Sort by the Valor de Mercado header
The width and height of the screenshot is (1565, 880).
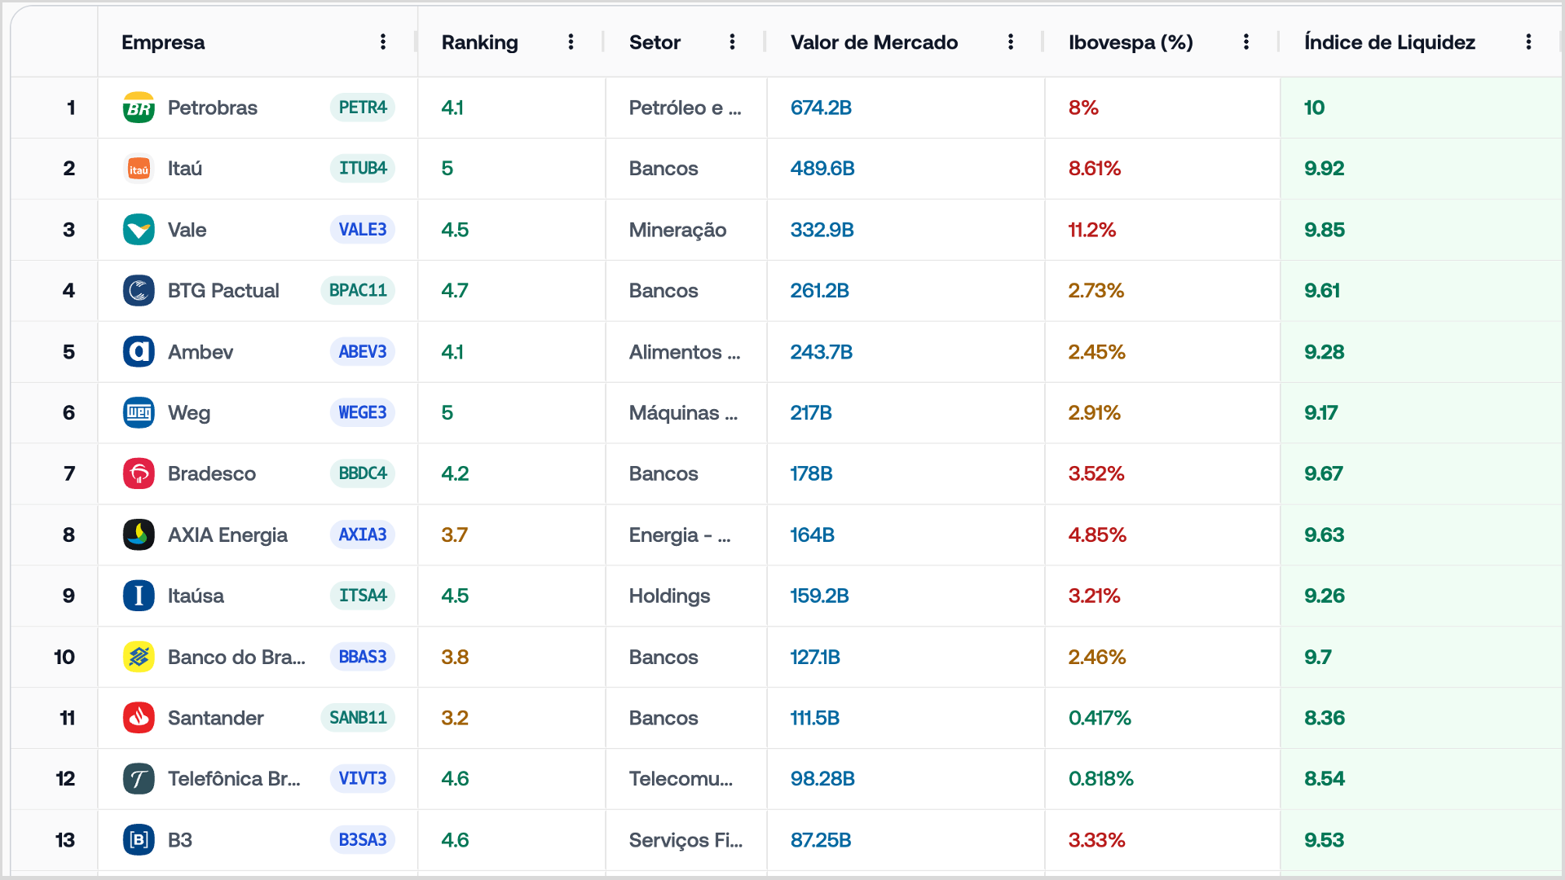click(874, 42)
